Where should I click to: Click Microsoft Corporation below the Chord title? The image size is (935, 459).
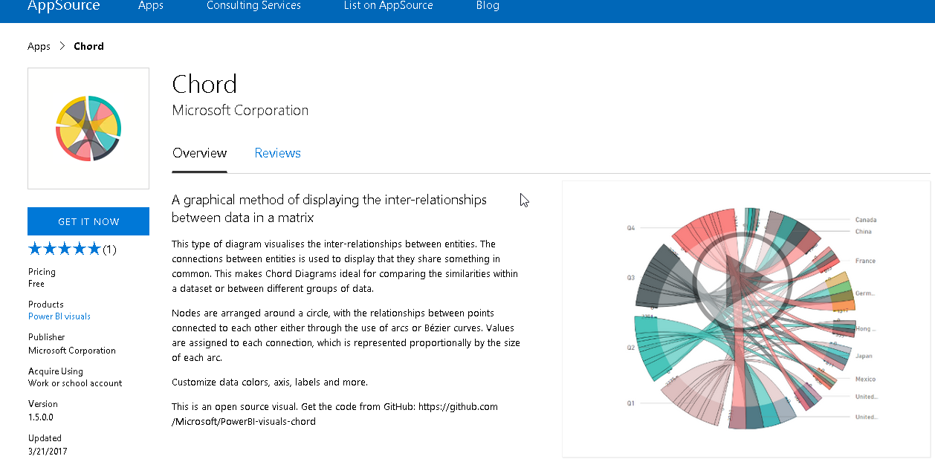240,111
